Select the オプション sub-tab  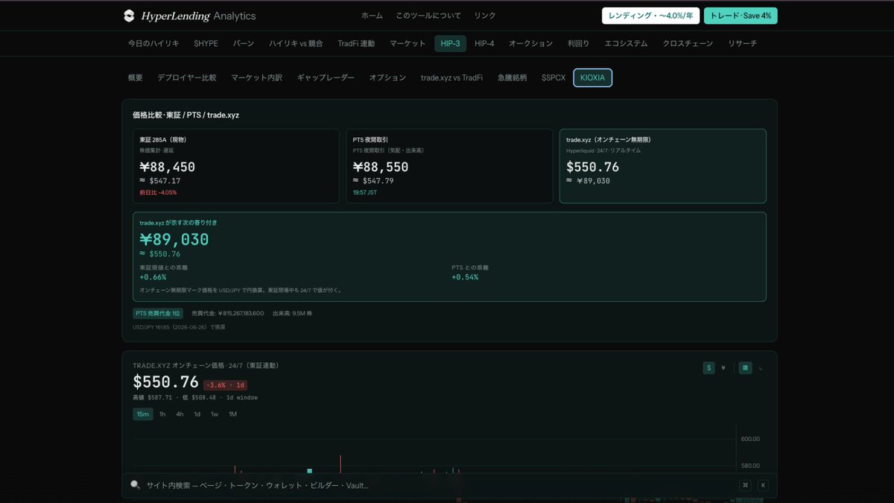387,77
